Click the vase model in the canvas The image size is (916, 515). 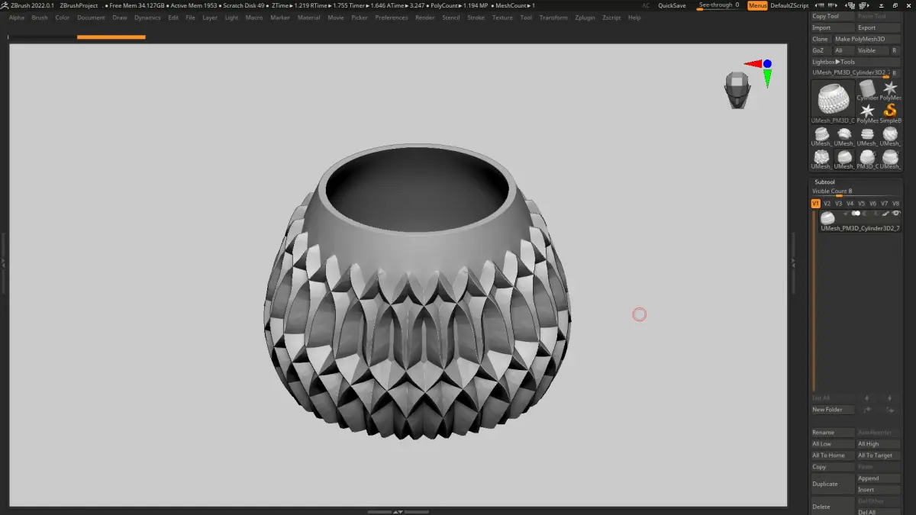[x=418, y=290]
